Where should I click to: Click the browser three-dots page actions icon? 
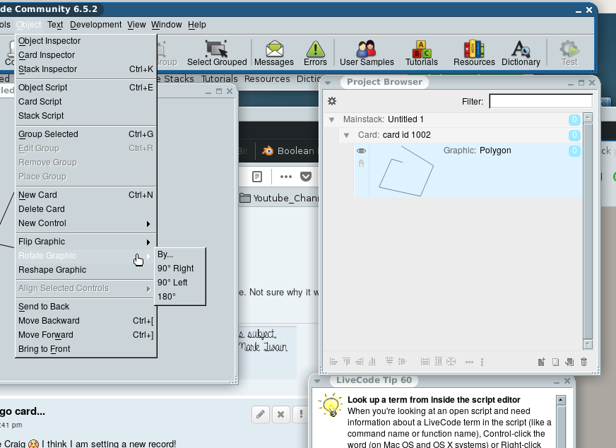pos(286,177)
